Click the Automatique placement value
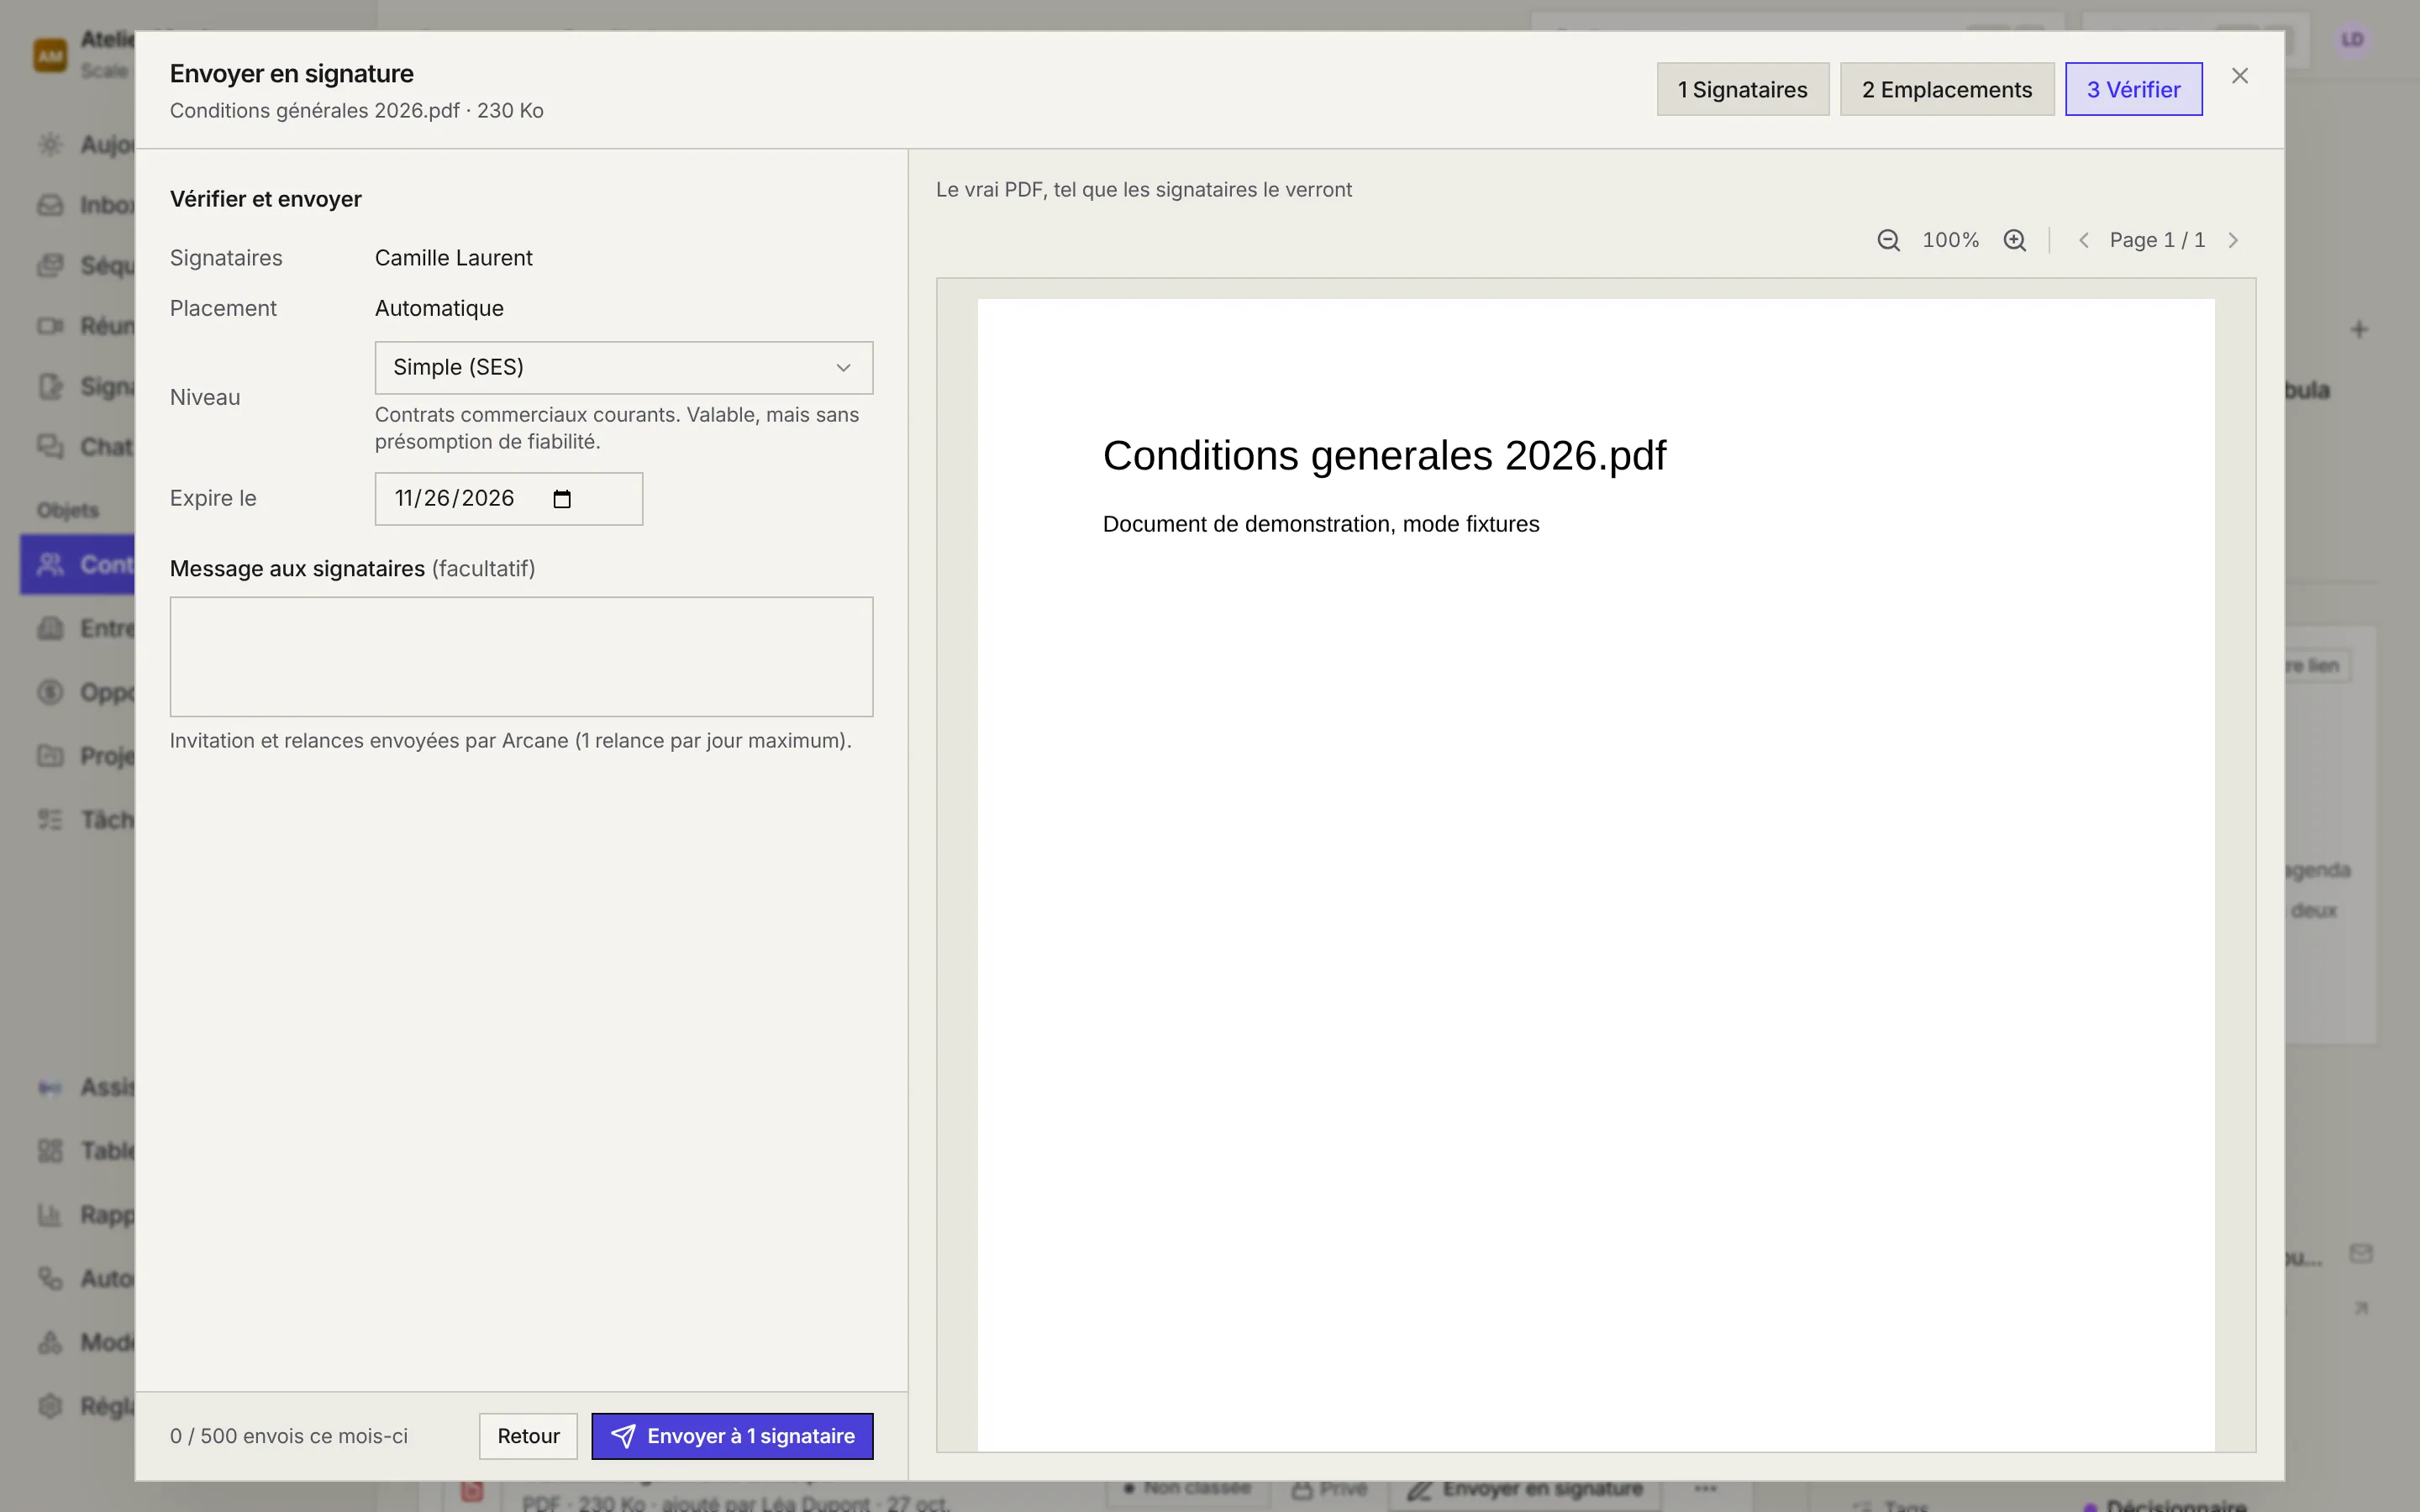This screenshot has width=2420, height=1512. (439, 308)
